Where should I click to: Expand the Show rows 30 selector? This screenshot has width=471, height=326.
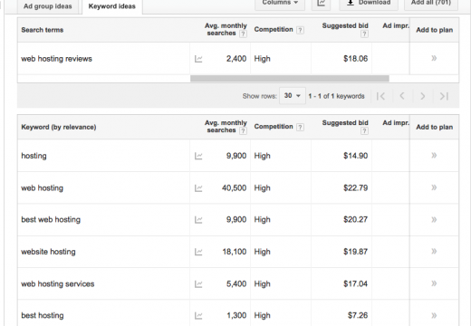(293, 96)
